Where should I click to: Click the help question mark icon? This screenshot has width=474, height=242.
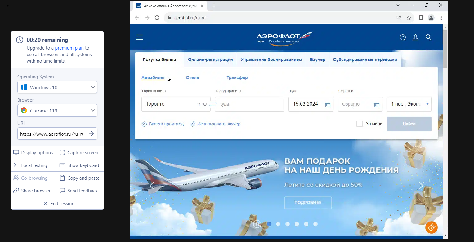click(x=403, y=37)
